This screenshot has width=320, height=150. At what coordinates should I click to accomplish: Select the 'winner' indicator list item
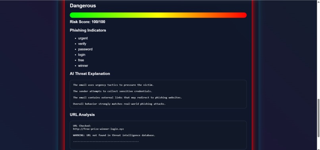(x=83, y=66)
